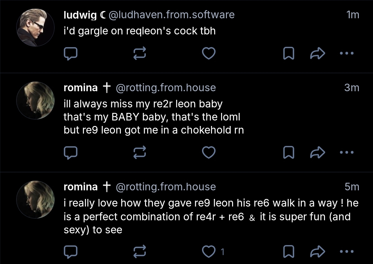Reply to ludwig's post
This screenshot has width=373, height=264.
point(71,53)
